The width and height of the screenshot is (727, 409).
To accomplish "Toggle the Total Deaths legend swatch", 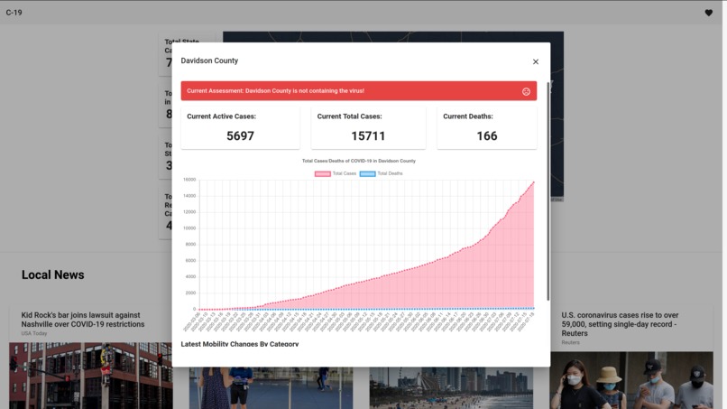I will 367,173.
